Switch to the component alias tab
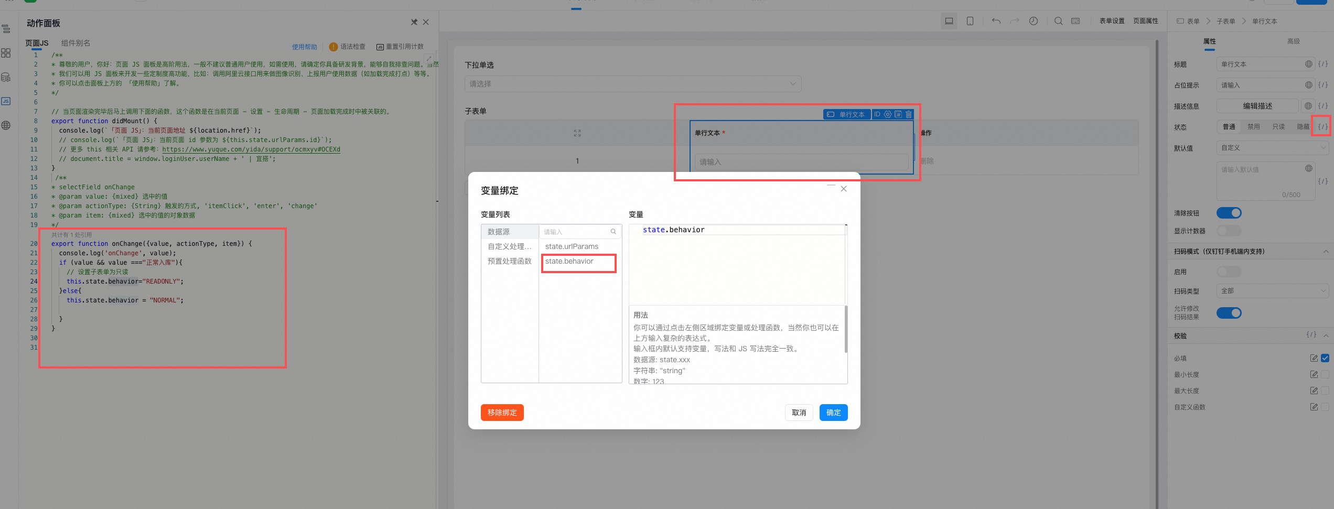Viewport: 1334px width, 509px height. tap(76, 43)
